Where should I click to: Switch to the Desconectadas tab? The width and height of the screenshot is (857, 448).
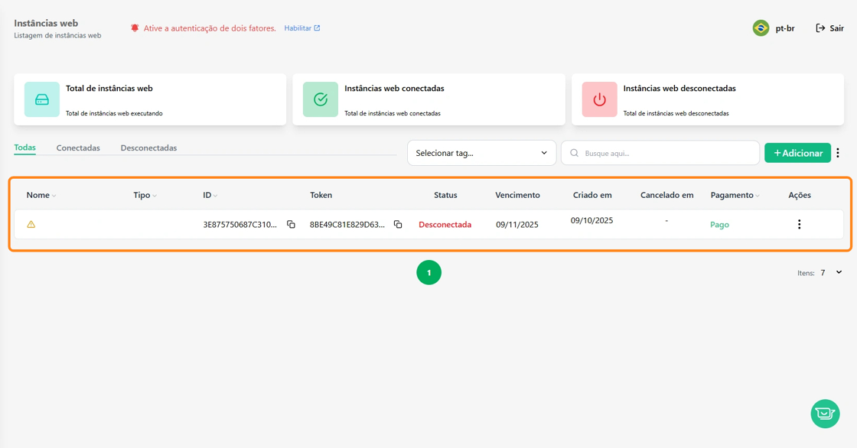tap(148, 148)
